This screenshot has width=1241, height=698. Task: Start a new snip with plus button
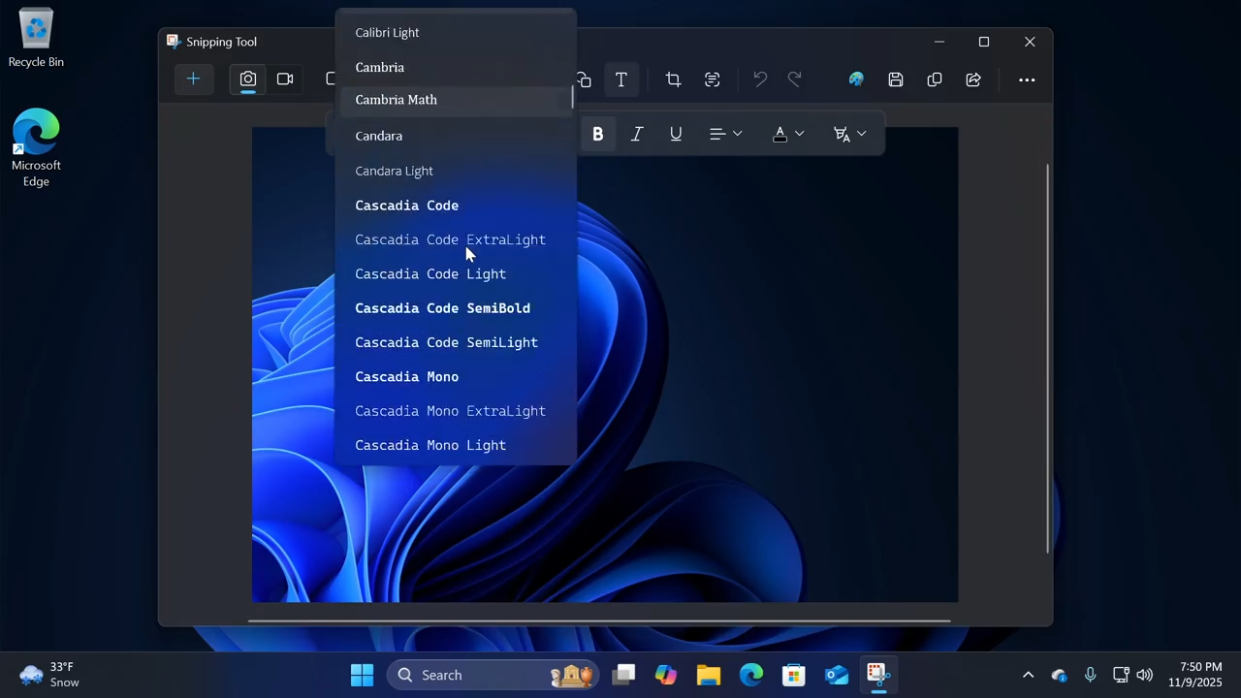point(193,79)
